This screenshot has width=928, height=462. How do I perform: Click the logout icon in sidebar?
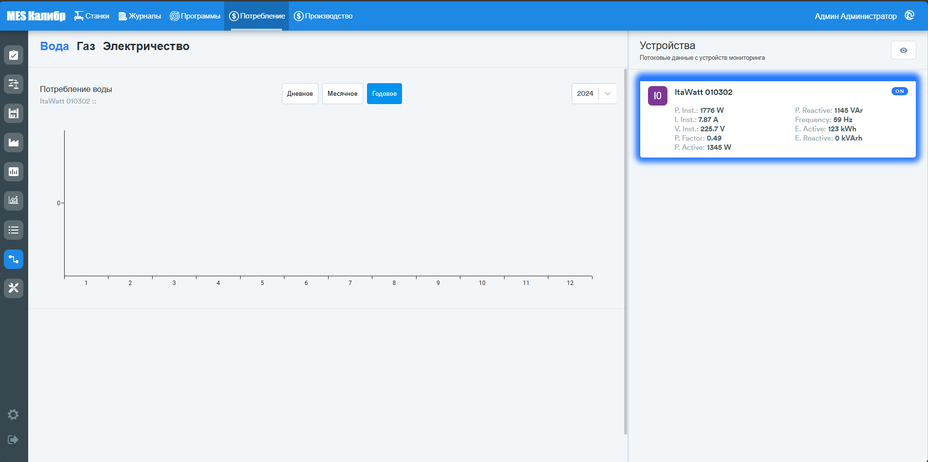pyautogui.click(x=13, y=440)
